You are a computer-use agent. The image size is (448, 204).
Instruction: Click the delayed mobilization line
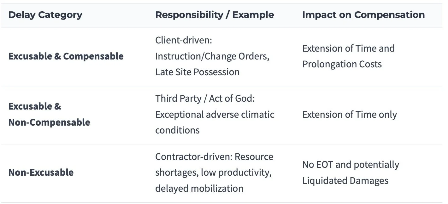(x=199, y=189)
